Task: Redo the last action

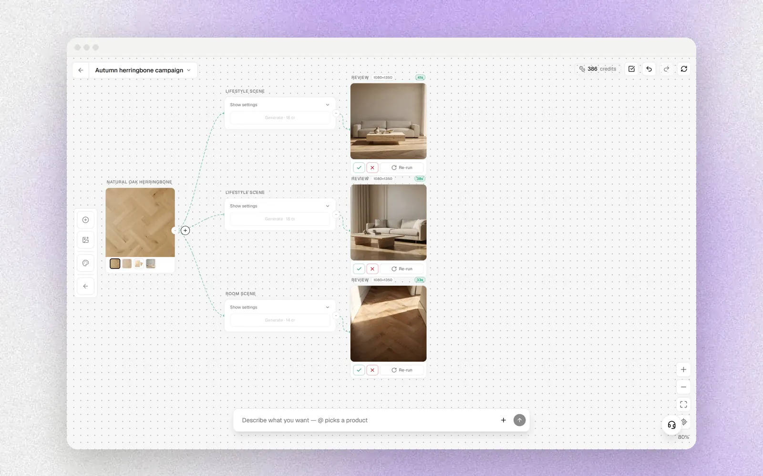Action: coord(667,69)
